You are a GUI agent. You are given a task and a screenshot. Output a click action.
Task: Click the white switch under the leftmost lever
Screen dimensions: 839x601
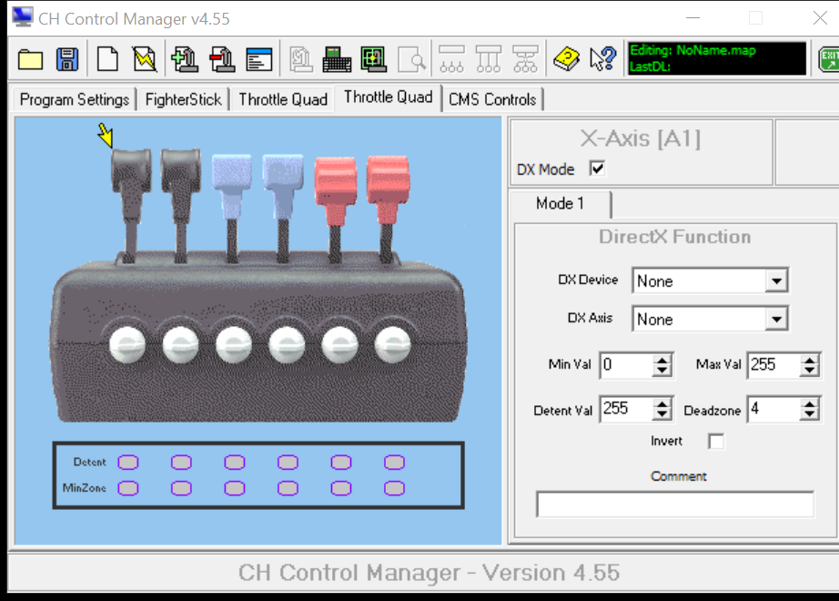(x=127, y=345)
